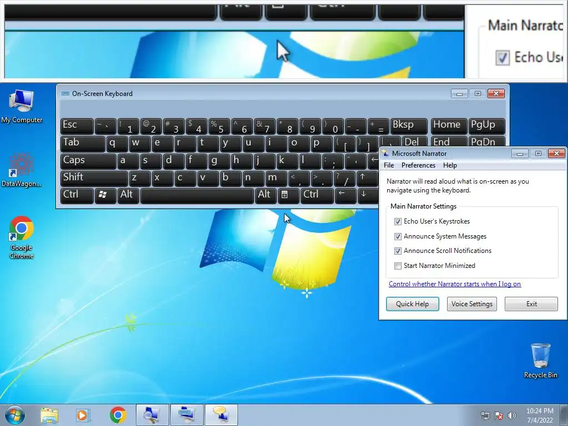This screenshot has width=568, height=426.
Task: Click the network tray icon
Action: (485, 415)
